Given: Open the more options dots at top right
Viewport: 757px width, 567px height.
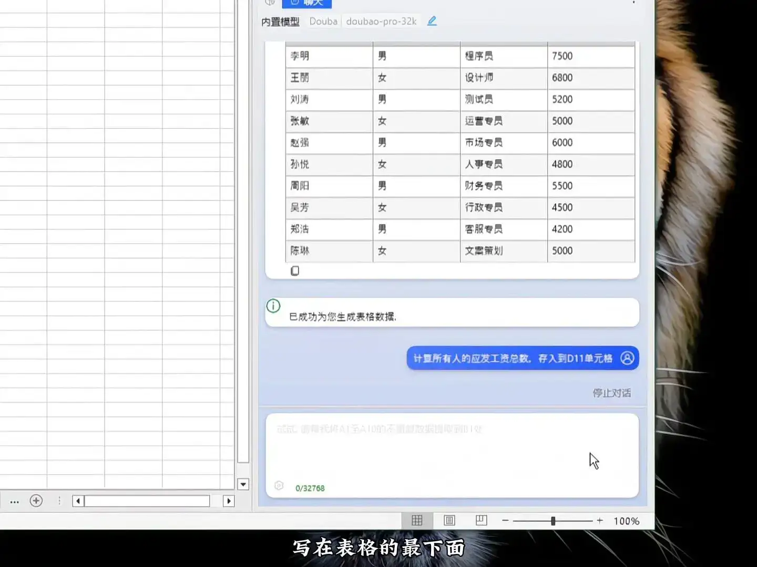Looking at the screenshot, I should tap(634, 3).
